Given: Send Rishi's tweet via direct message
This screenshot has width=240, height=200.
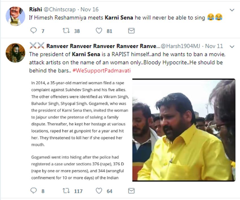Looking at the screenshot, I should (x=131, y=31).
